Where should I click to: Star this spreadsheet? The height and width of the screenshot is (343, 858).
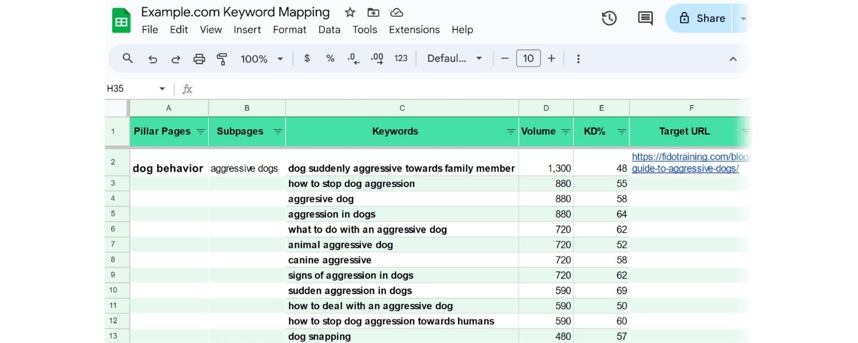(x=349, y=11)
